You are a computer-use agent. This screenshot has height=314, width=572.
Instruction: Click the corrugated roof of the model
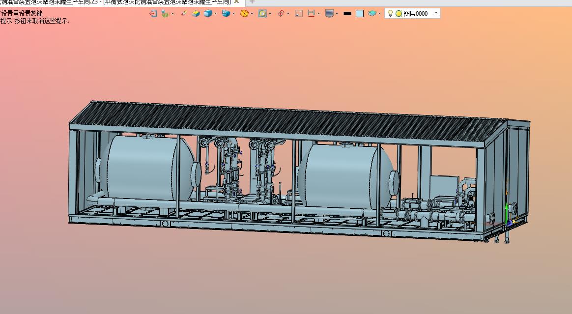(288, 122)
